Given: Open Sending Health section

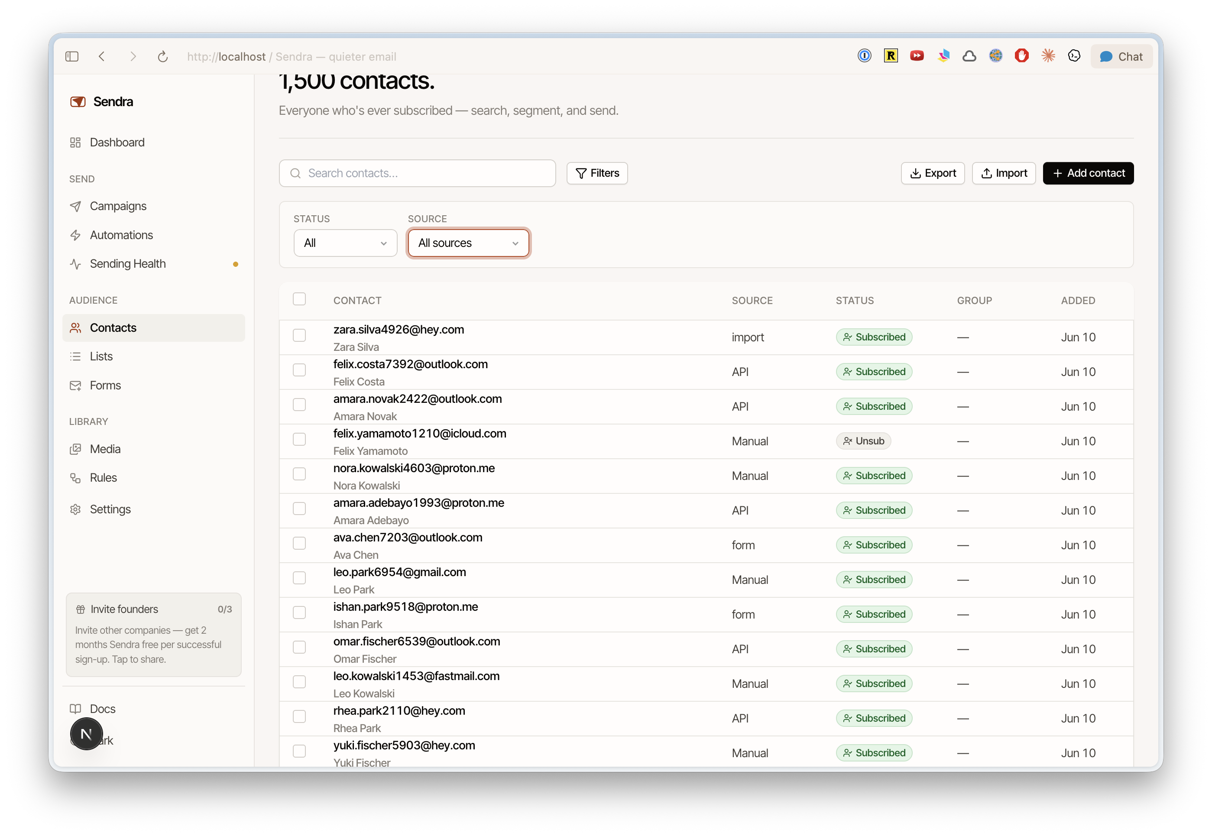Looking at the screenshot, I should point(153,264).
